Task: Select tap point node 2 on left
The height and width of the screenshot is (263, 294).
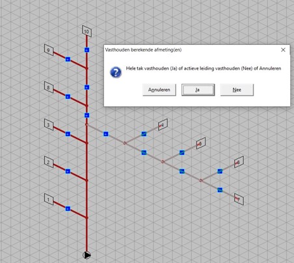Action: pos(49,162)
